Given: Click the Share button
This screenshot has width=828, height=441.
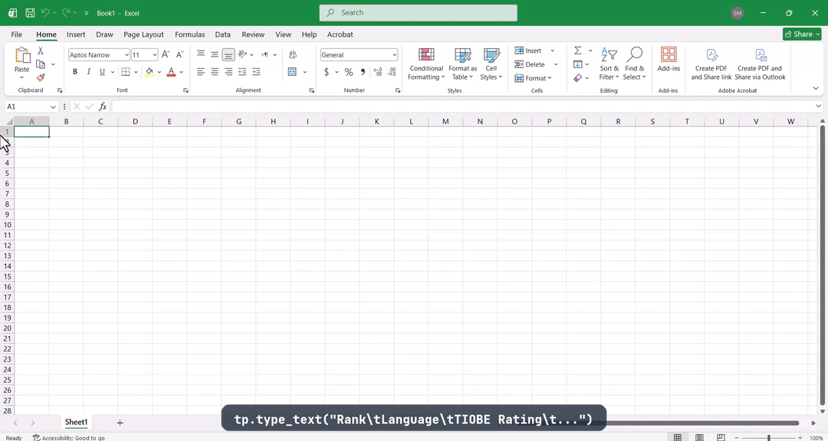Looking at the screenshot, I should pyautogui.click(x=801, y=34).
